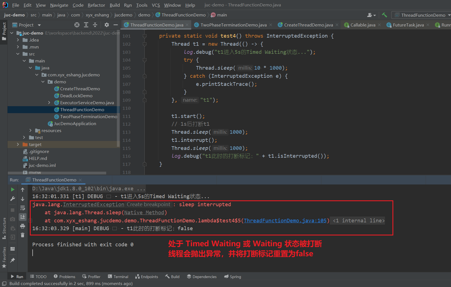Image resolution: width=451 pixels, height=287 pixels.
Task: Expand the 1 internal line fold
Action: [x=358, y=220]
